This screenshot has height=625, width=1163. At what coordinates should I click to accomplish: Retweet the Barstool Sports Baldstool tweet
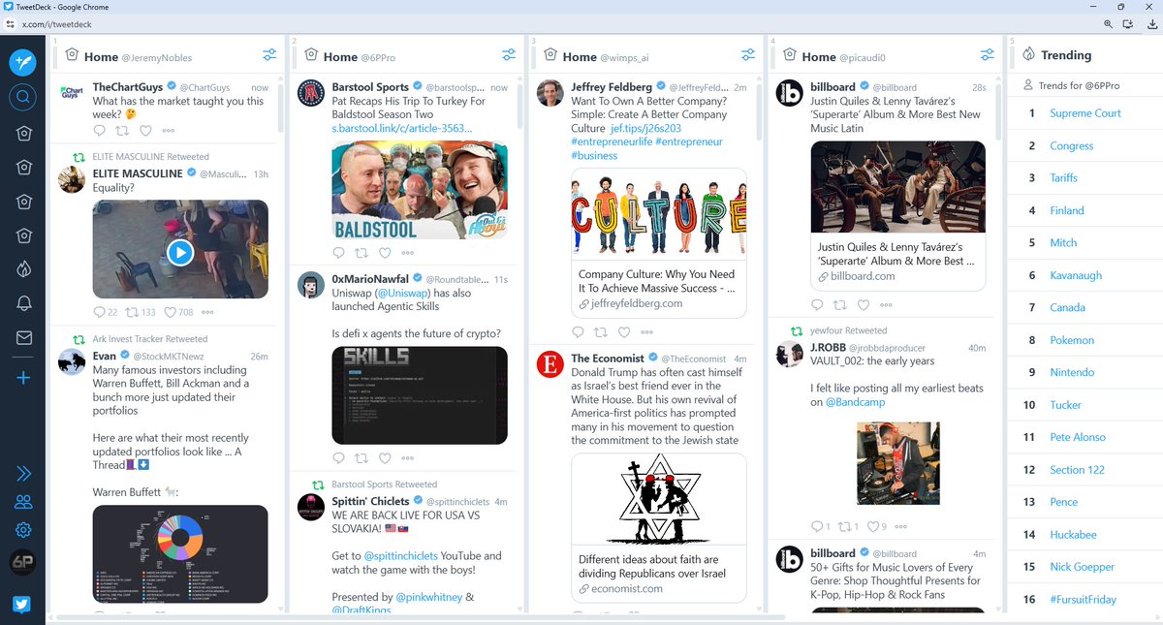pos(361,253)
